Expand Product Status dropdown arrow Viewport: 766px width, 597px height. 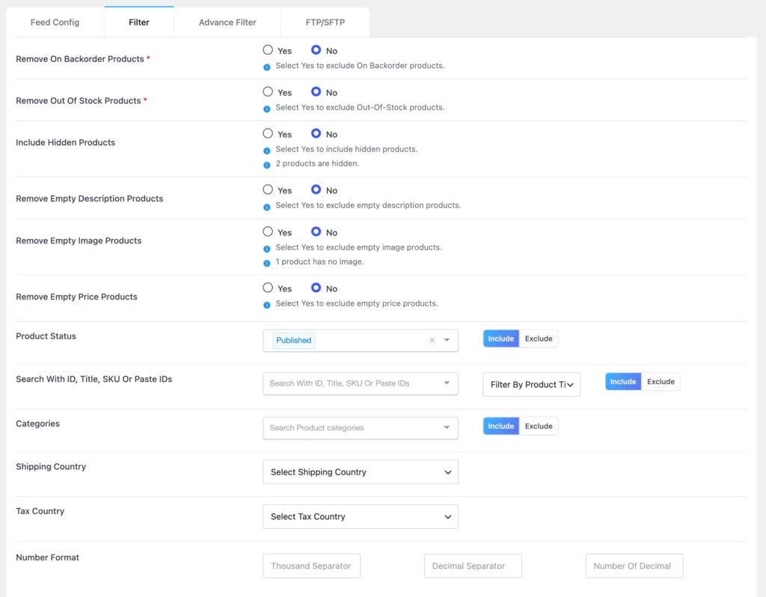[447, 340]
